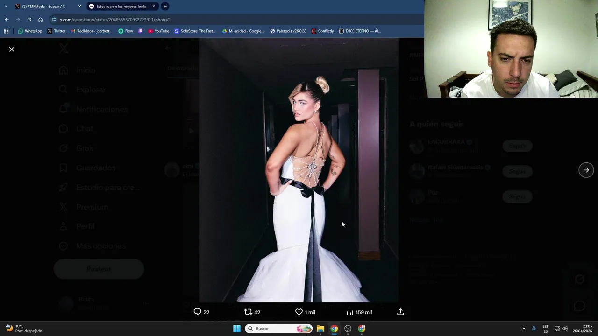Image resolution: width=598 pixels, height=336 pixels.
Task: Open the active Chrome taskbar icon
Action: pos(334,329)
